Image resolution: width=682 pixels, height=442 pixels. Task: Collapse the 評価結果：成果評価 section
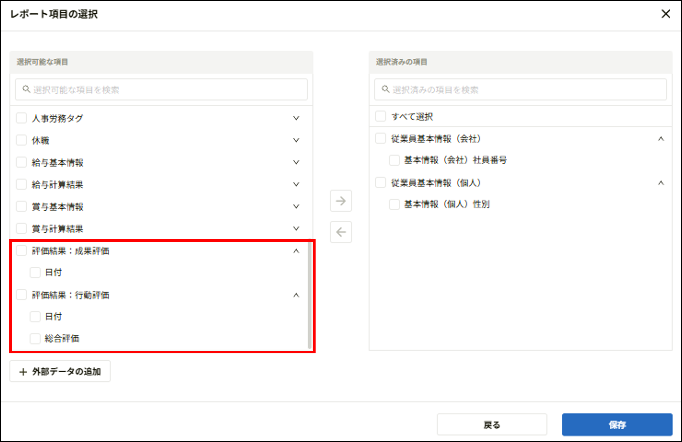(x=296, y=251)
